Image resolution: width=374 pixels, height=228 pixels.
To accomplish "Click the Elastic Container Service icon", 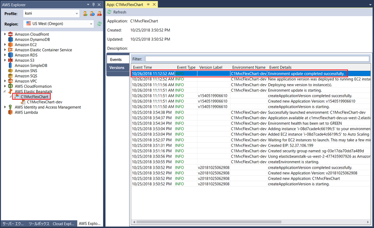I will (x=11, y=50).
